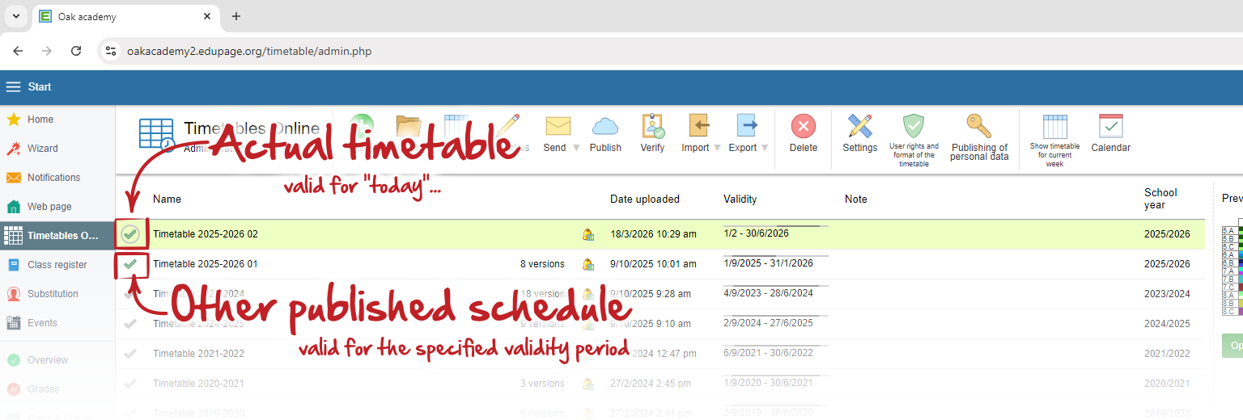
Task: Toggle published checkmark for Timetable 2021-2022
Action: pos(130,354)
